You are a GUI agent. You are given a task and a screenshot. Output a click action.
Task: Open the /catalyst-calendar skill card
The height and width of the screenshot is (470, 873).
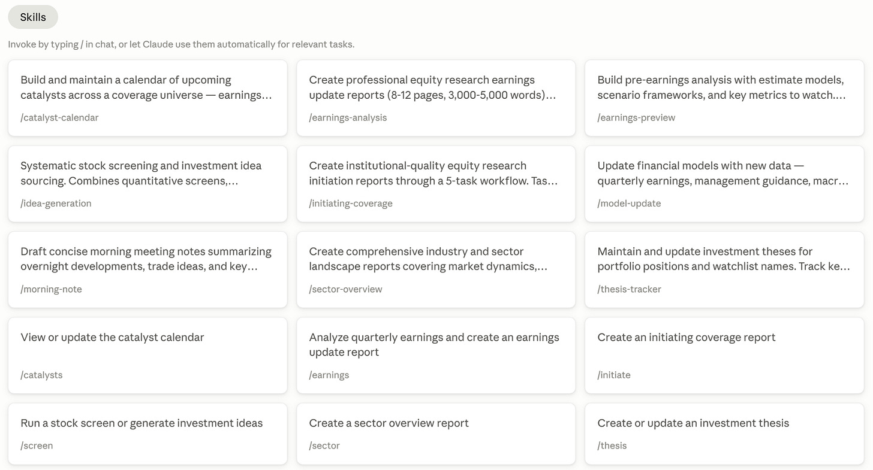click(147, 98)
